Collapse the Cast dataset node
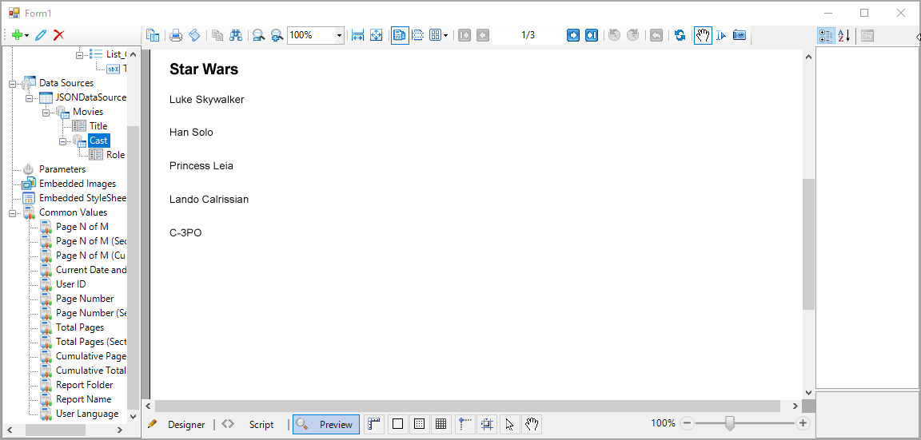This screenshot has width=921, height=440. (x=63, y=141)
